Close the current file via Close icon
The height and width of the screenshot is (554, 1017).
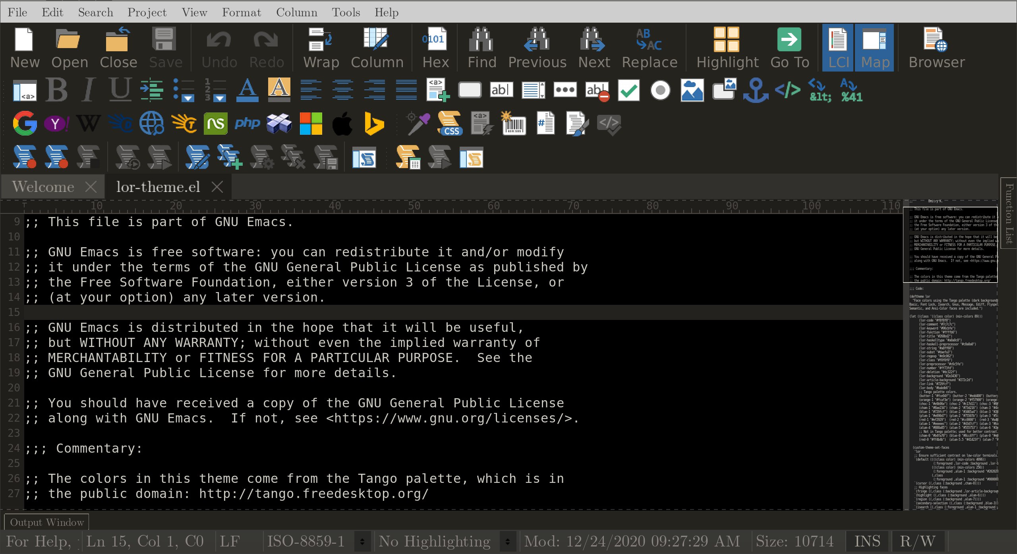118,48
